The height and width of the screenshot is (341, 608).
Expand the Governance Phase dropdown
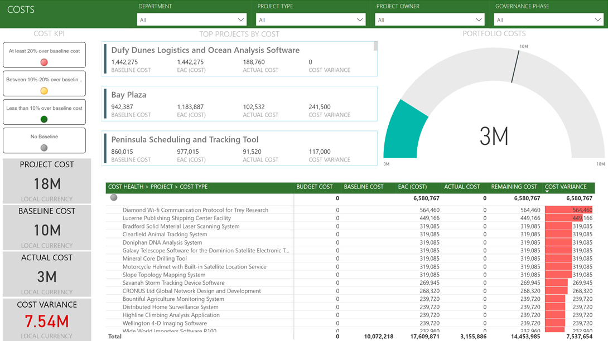point(548,20)
